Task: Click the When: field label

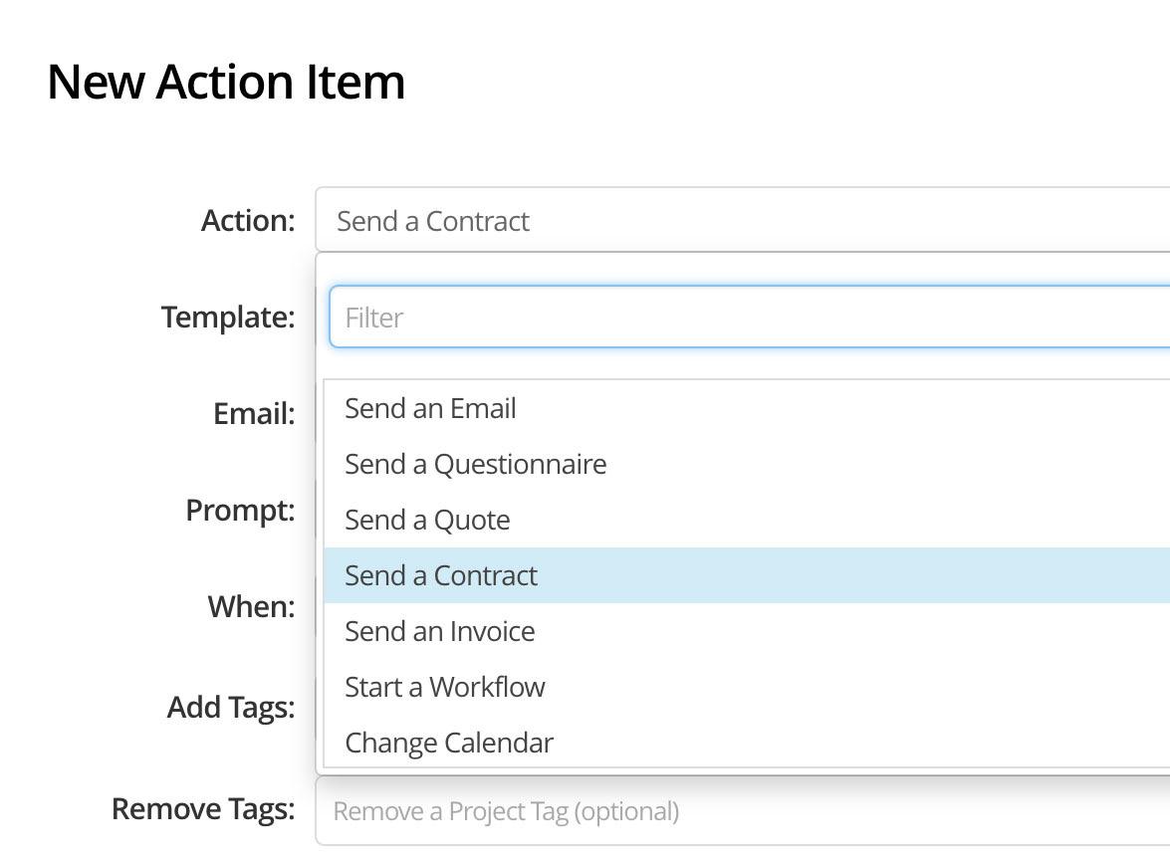Action: 251,606
